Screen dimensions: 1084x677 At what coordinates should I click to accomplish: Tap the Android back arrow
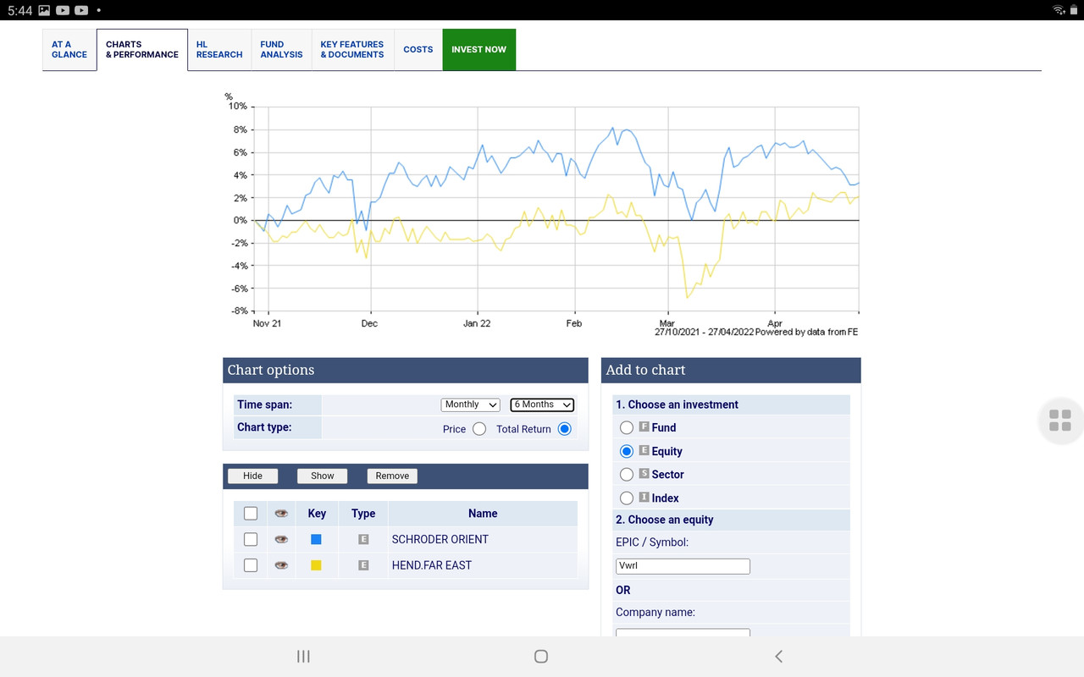pos(779,656)
